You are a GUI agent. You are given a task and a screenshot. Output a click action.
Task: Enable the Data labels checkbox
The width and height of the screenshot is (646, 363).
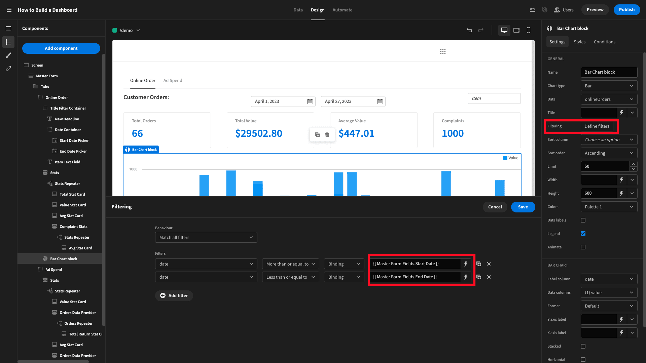coord(583,220)
